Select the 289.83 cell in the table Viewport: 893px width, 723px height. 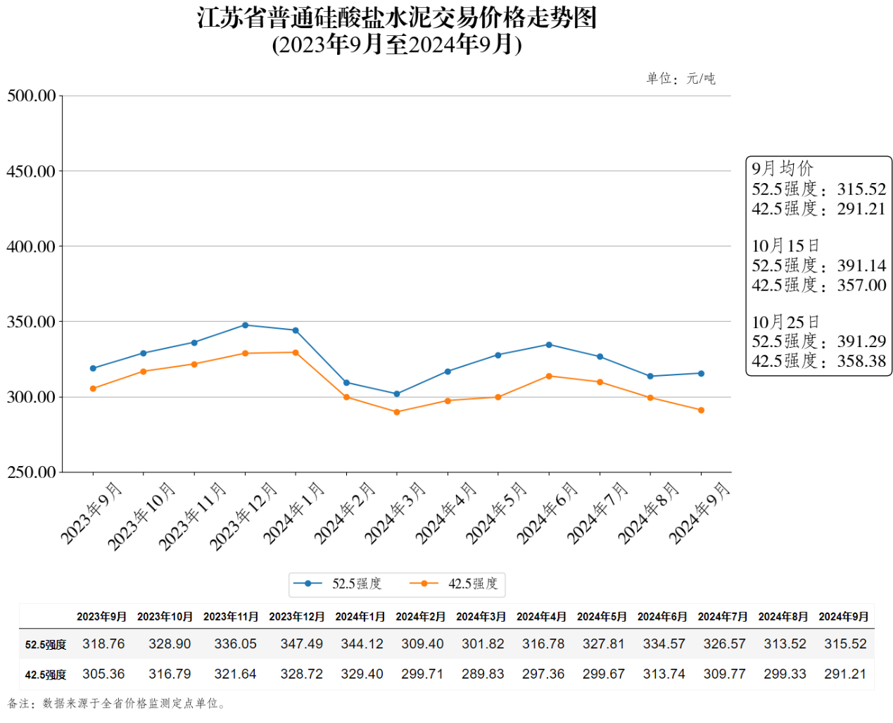coord(483,674)
